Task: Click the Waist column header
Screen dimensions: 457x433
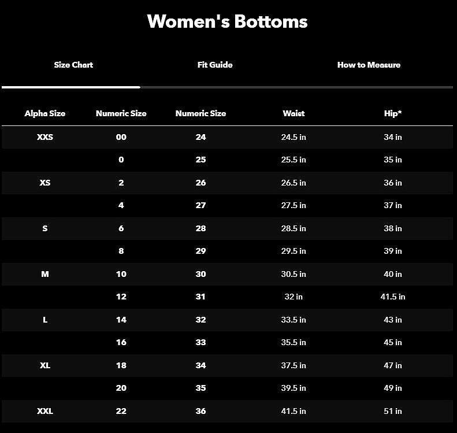Action: pyautogui.click(x=293, y=113)
